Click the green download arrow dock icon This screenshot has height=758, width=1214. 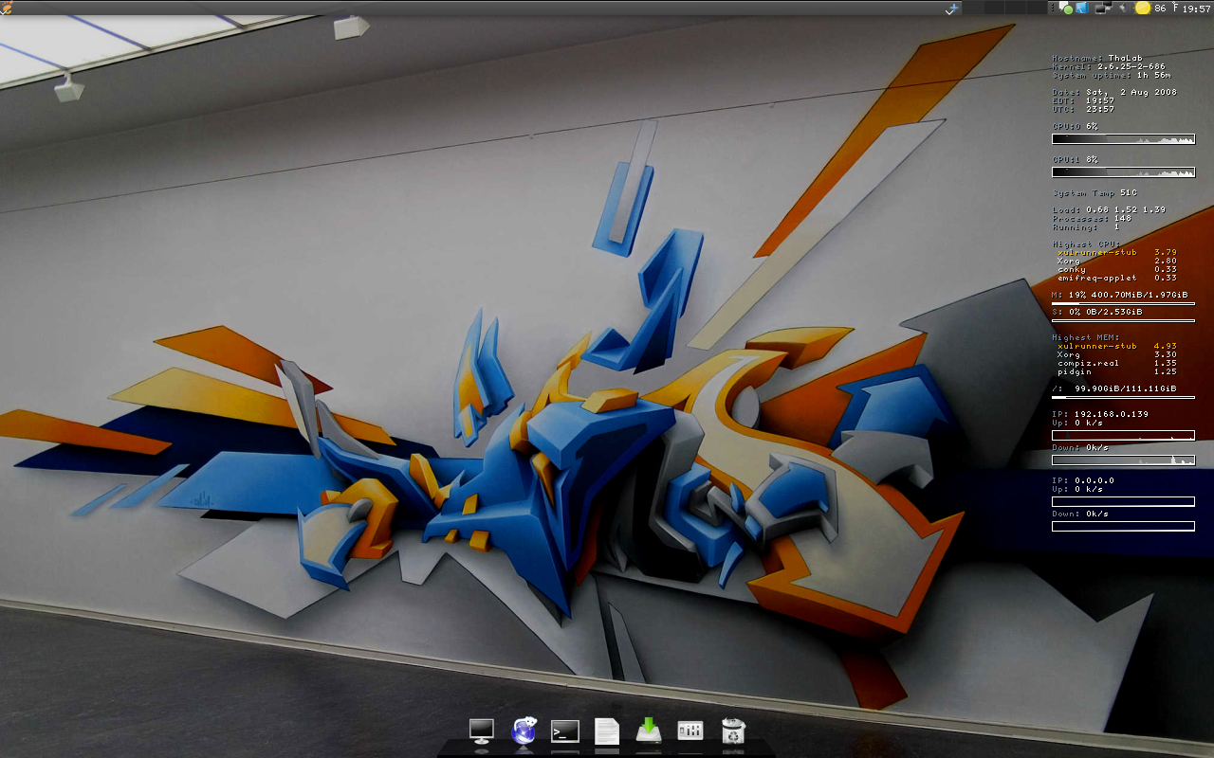tap(649, 731)
